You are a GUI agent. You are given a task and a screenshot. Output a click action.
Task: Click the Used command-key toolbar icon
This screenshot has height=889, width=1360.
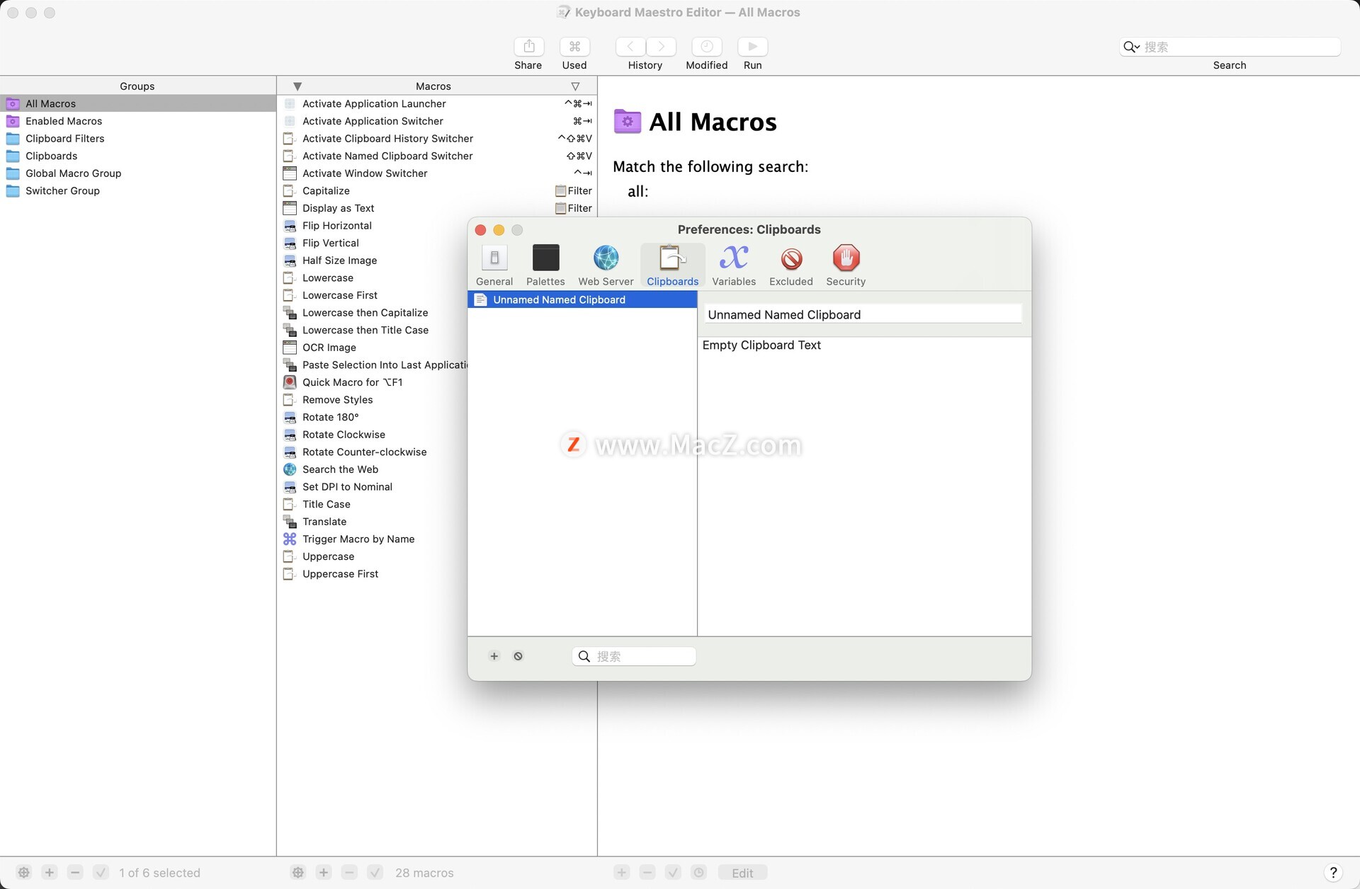pos(574,47)
